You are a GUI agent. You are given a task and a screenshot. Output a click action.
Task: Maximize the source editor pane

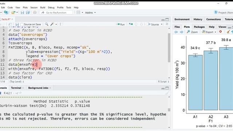(x=167, y=20)
